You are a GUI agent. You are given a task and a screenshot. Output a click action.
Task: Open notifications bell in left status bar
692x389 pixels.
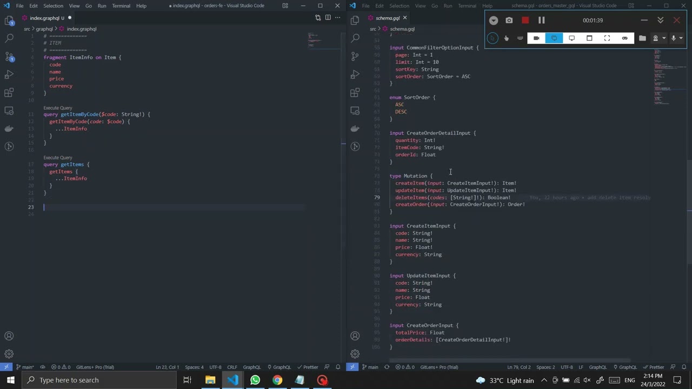coord(338,367)
